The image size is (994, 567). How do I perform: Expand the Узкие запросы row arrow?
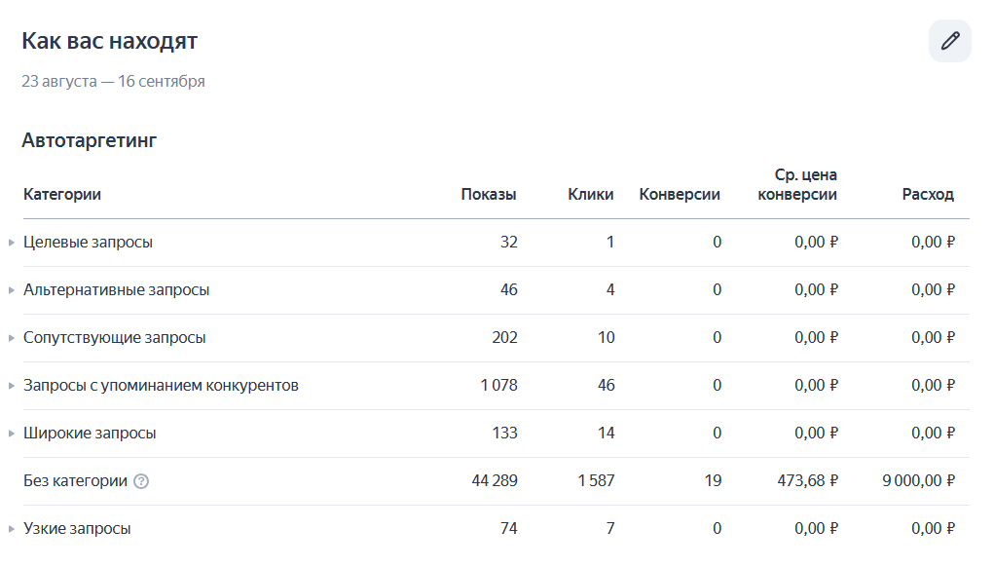pyautogui.click(x=12, y=529)
